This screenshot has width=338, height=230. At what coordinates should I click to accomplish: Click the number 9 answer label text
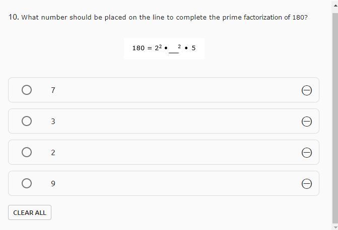53,184
